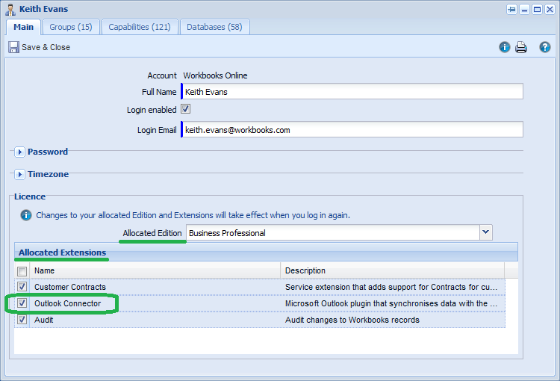The height and width of the screenshot is (381, 560).
Task: Open the Capabilities (121) tab
Action: pyautogui.click(x=140, y=27)
